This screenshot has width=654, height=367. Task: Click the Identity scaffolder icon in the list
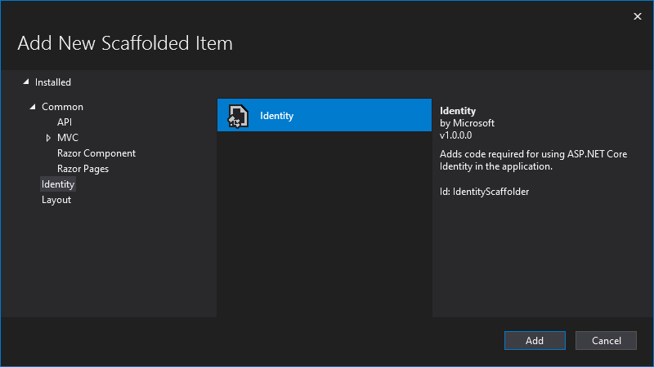coord(237,116)
